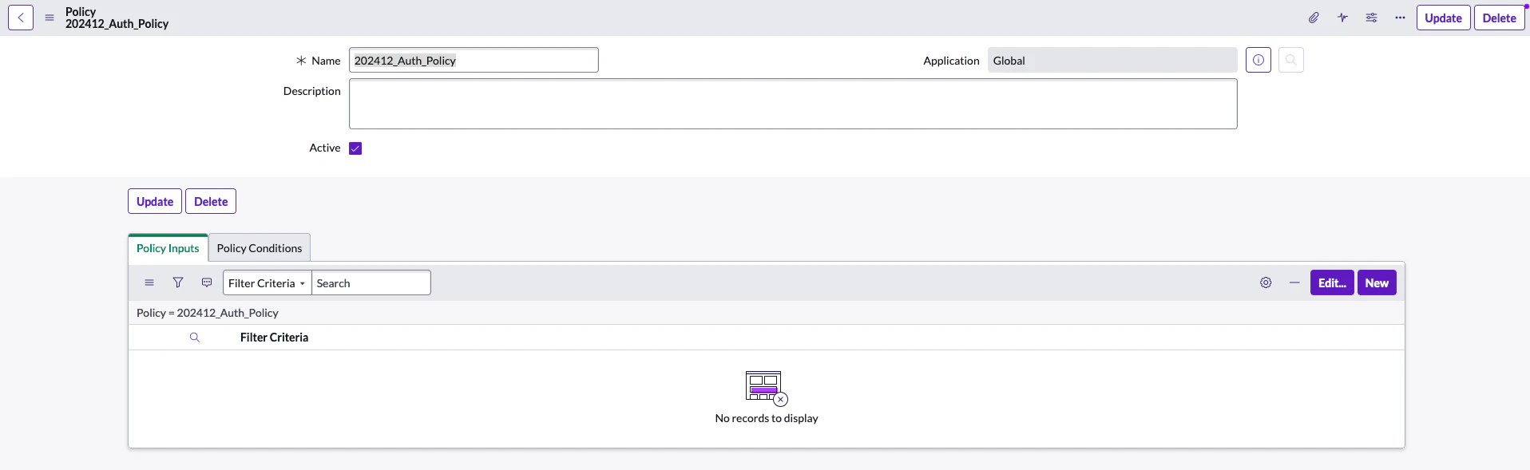The image size is (1530, 470).
Task: Open the Filter Criteria search field dropdown
Action: click(x=267, y=282)
